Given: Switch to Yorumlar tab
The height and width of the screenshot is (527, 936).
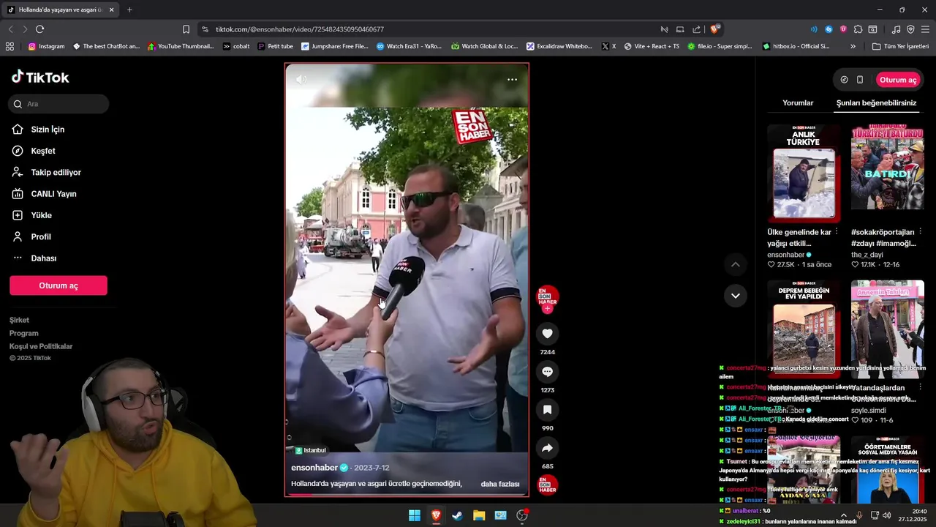Looking at the screenshot, I should (798, 103).
